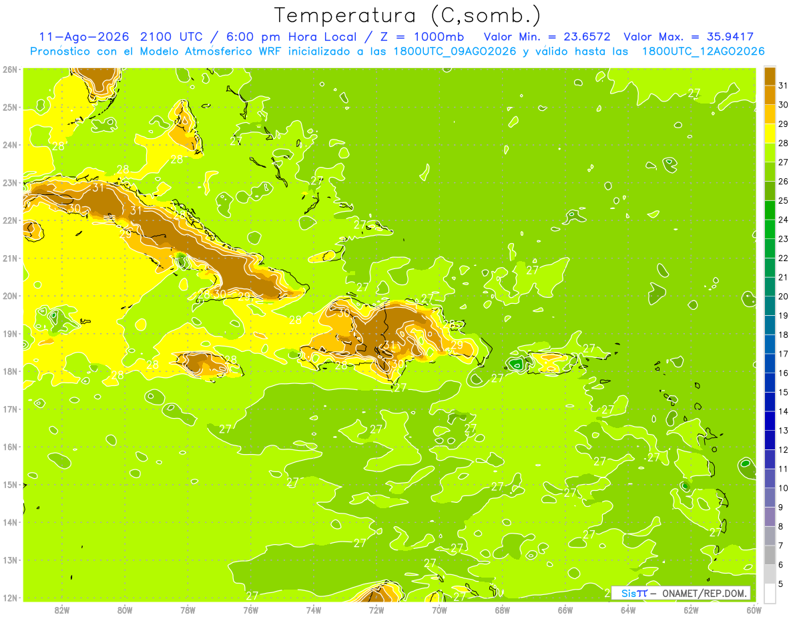Click the '80W' longitude axis label

125,610
